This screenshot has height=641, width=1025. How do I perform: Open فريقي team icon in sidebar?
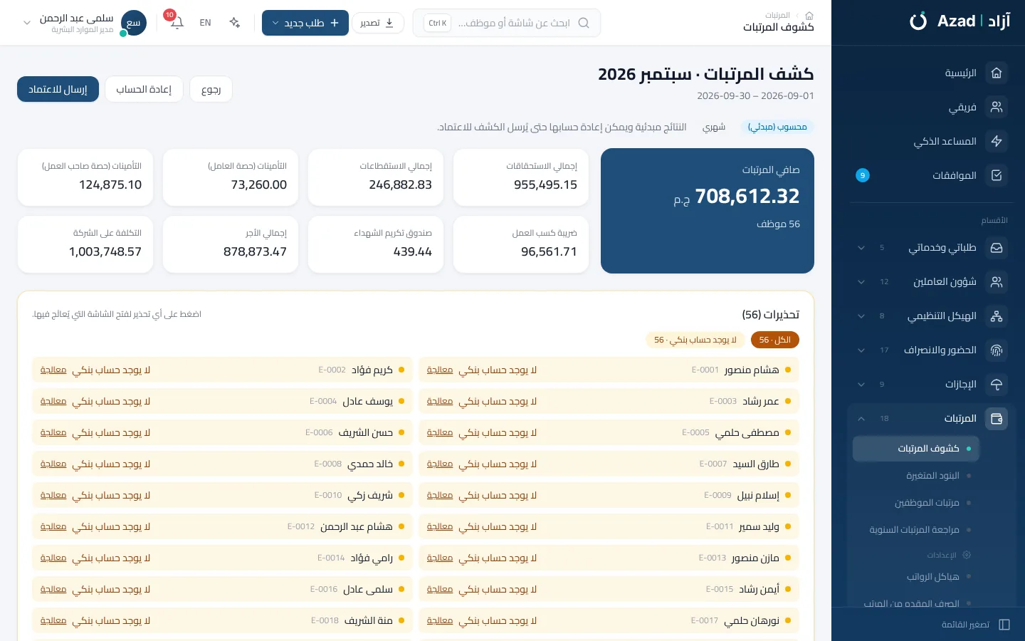point(997,107)
